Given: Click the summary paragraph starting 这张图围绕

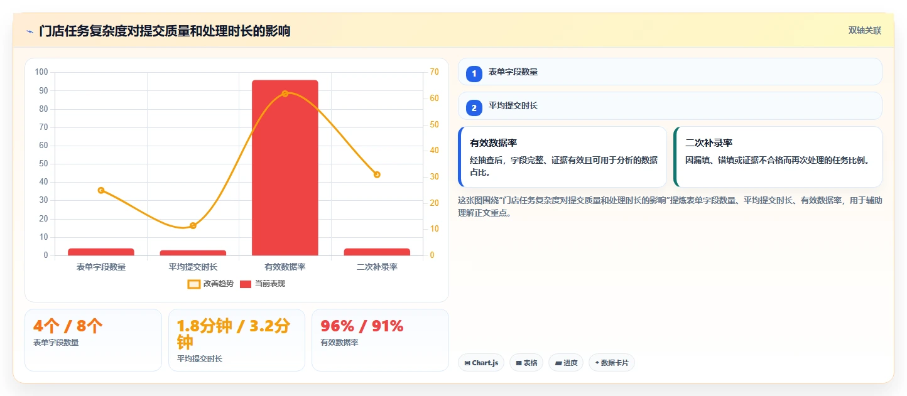Looking at the screenshot, I should tap(670, 206).
